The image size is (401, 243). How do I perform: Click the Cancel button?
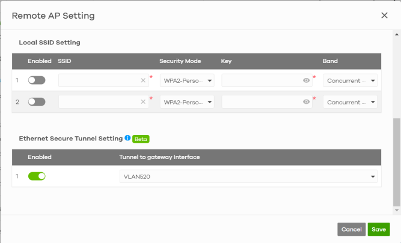(x=351, y=229)
